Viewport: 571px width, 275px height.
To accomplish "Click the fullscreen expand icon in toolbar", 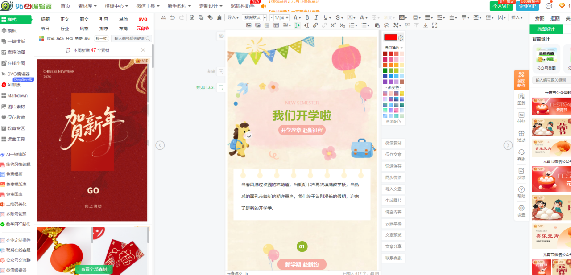I will click(x=434, y=25).
